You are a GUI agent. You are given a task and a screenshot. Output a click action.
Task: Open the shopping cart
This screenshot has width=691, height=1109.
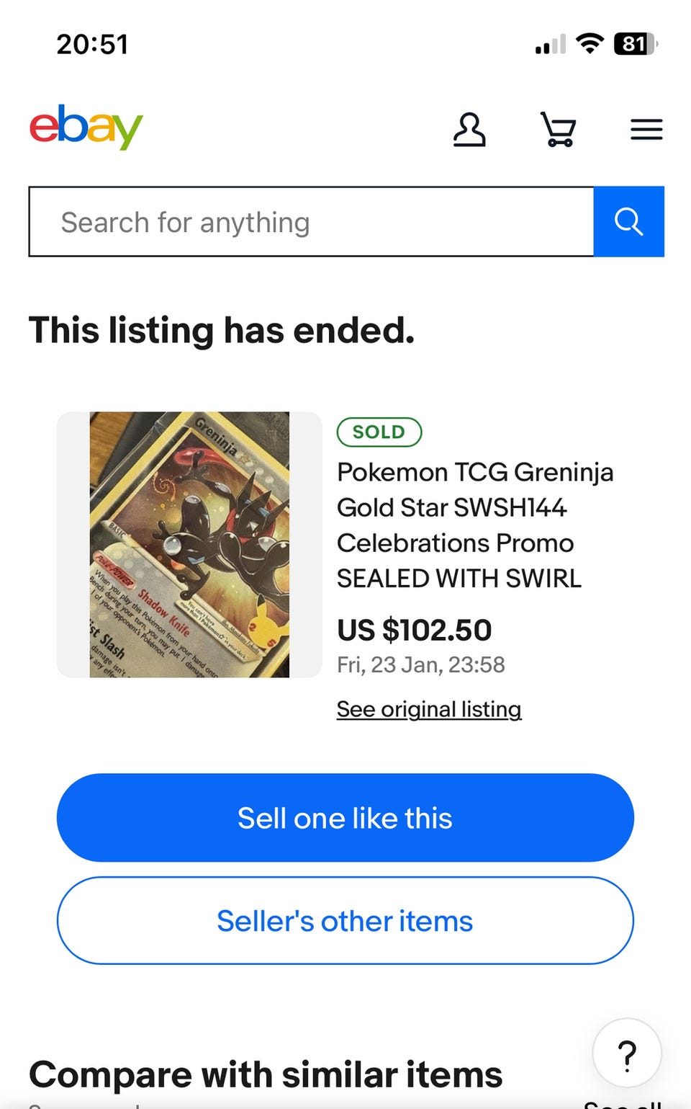558,130
